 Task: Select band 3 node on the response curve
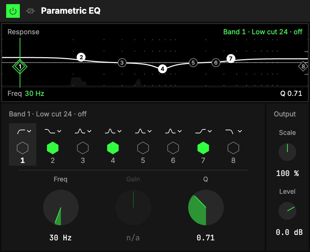tap(122, 63)
